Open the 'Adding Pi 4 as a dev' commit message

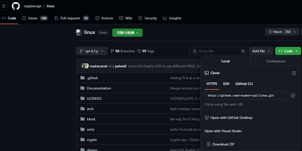pyautogui.click(x=185, y=78)
